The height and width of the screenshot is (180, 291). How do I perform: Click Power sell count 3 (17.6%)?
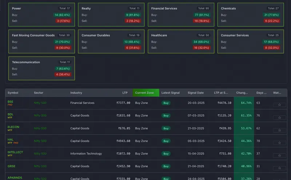[63, 21]
